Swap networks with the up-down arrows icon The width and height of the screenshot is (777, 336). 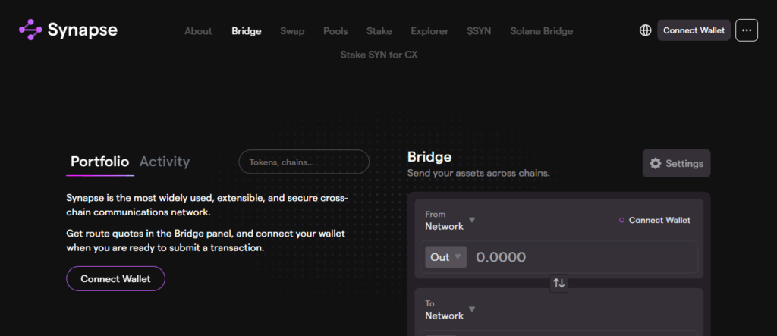pos(559,283)
